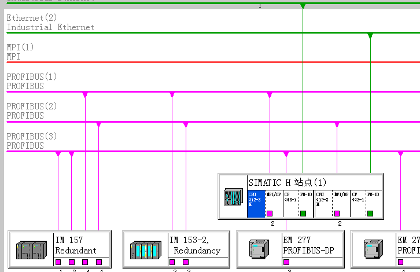Click the SIMATIC H 站点(1) station title

[x=288, y=182]
